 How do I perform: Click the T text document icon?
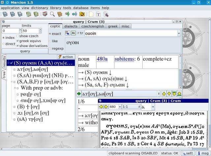98,14
